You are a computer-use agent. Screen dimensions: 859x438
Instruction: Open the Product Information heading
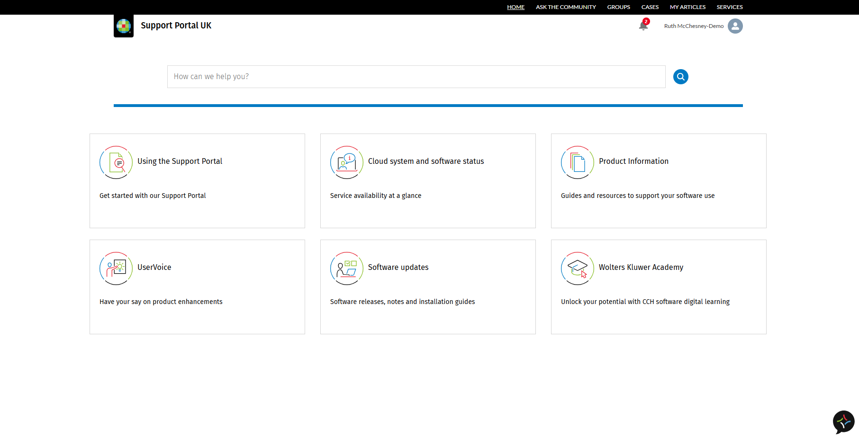633,161
